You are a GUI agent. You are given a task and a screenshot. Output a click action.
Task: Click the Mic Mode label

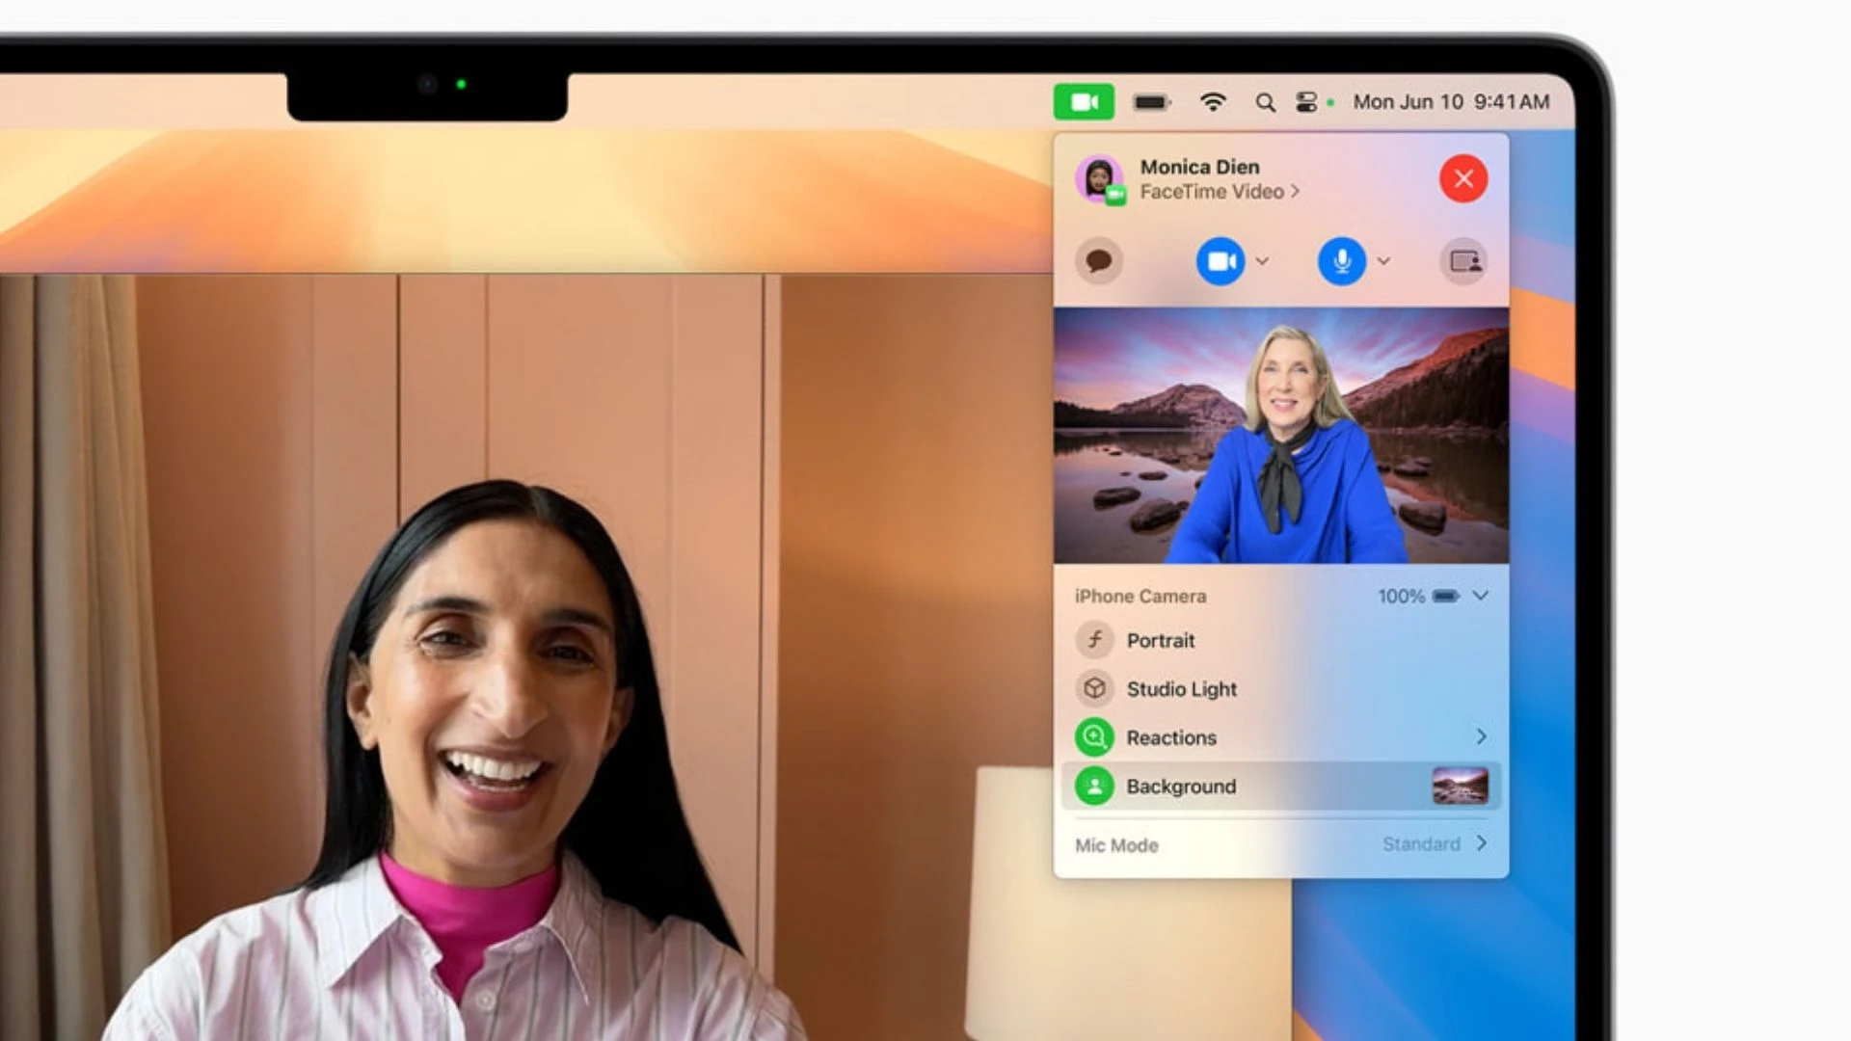[x=1116, y=845]
